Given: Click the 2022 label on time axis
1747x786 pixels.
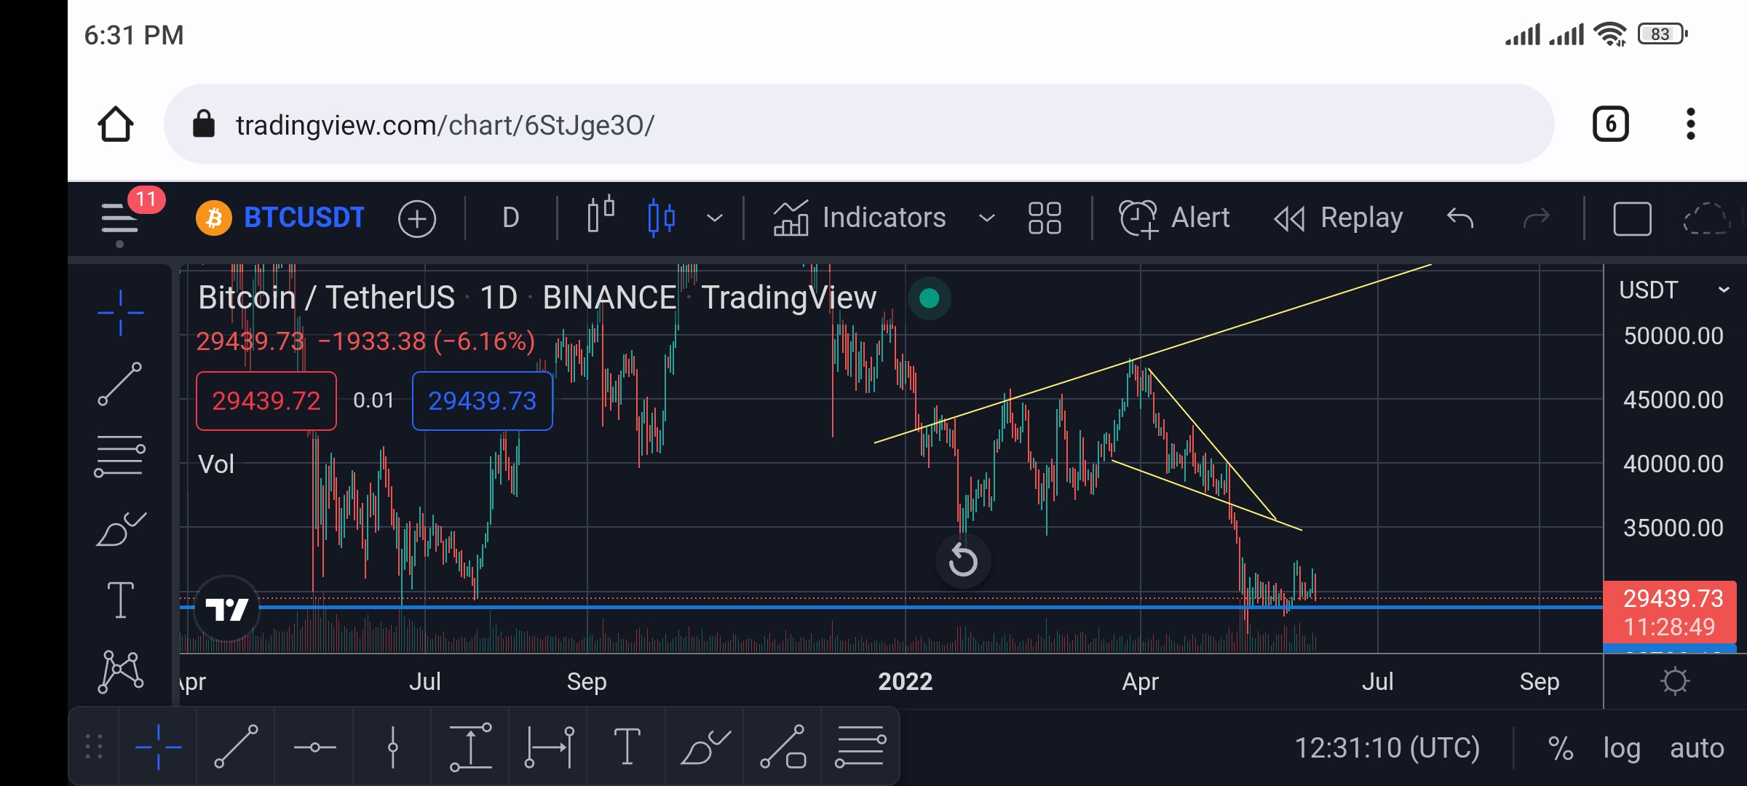Looking at the screenshot, I should [905, 681].
